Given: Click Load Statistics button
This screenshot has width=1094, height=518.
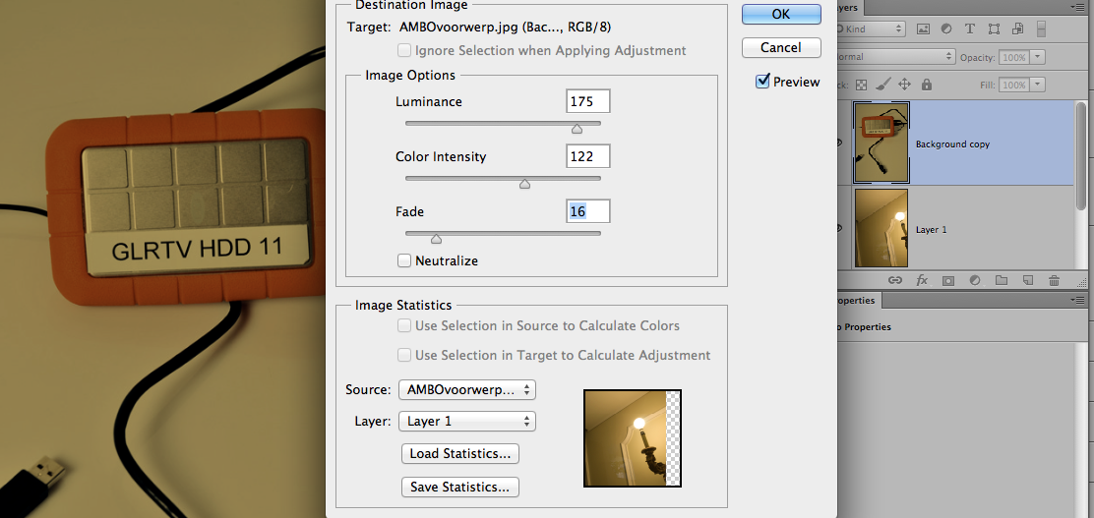Looking at the screenshot, I should 460,453.
